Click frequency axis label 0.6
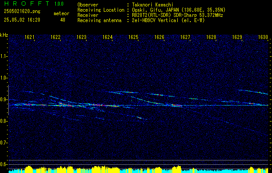The height and width of the screenshot is (173, 272). click(3, 164)
